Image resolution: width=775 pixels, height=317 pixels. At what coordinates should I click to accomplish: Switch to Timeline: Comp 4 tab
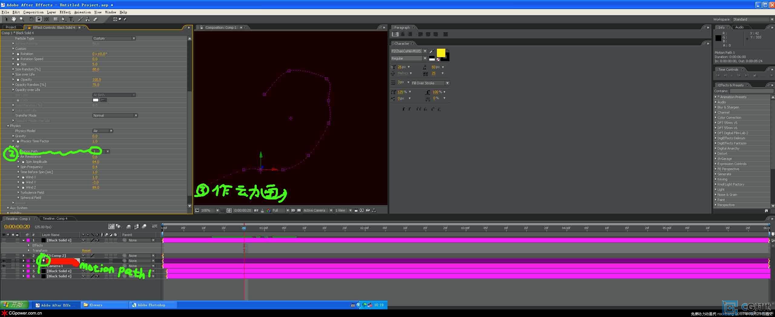click(55, 218)
